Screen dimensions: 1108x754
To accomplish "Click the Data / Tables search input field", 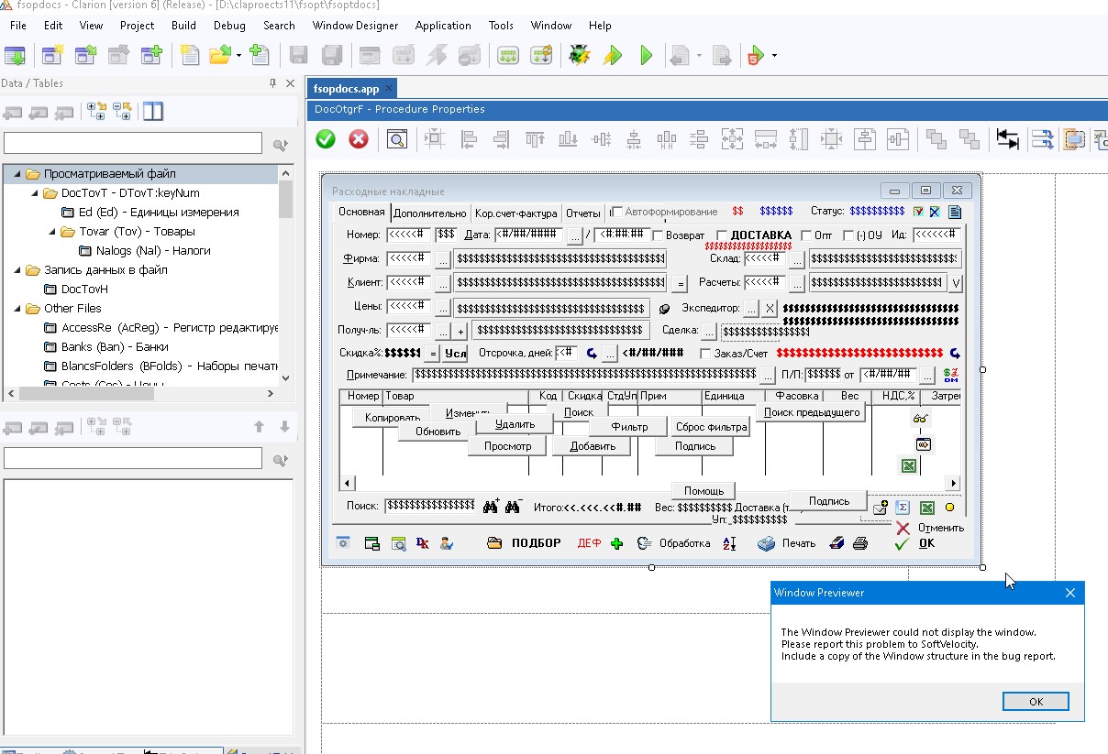I will click(x=133, y=144).
